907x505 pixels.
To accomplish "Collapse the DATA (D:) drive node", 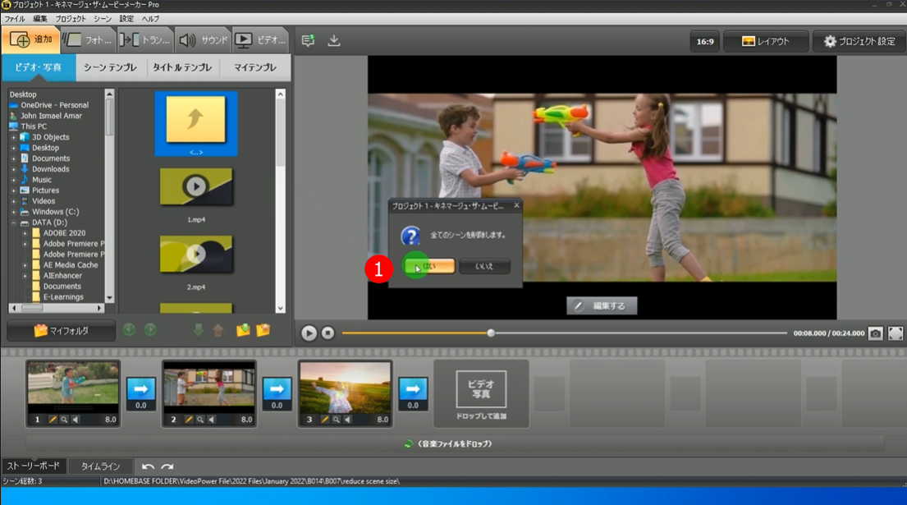I will click(x=14, y=223).
